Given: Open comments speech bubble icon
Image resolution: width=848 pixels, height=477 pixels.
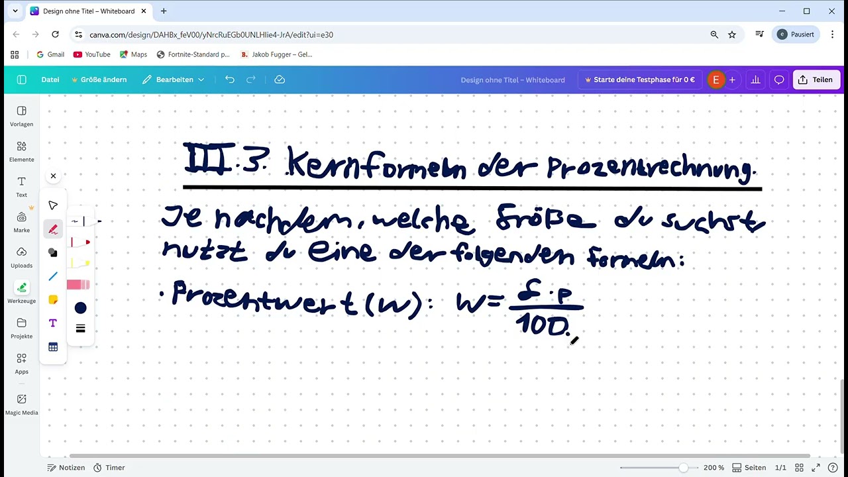Looking at the screenshot, I should (x=779, y=79).
